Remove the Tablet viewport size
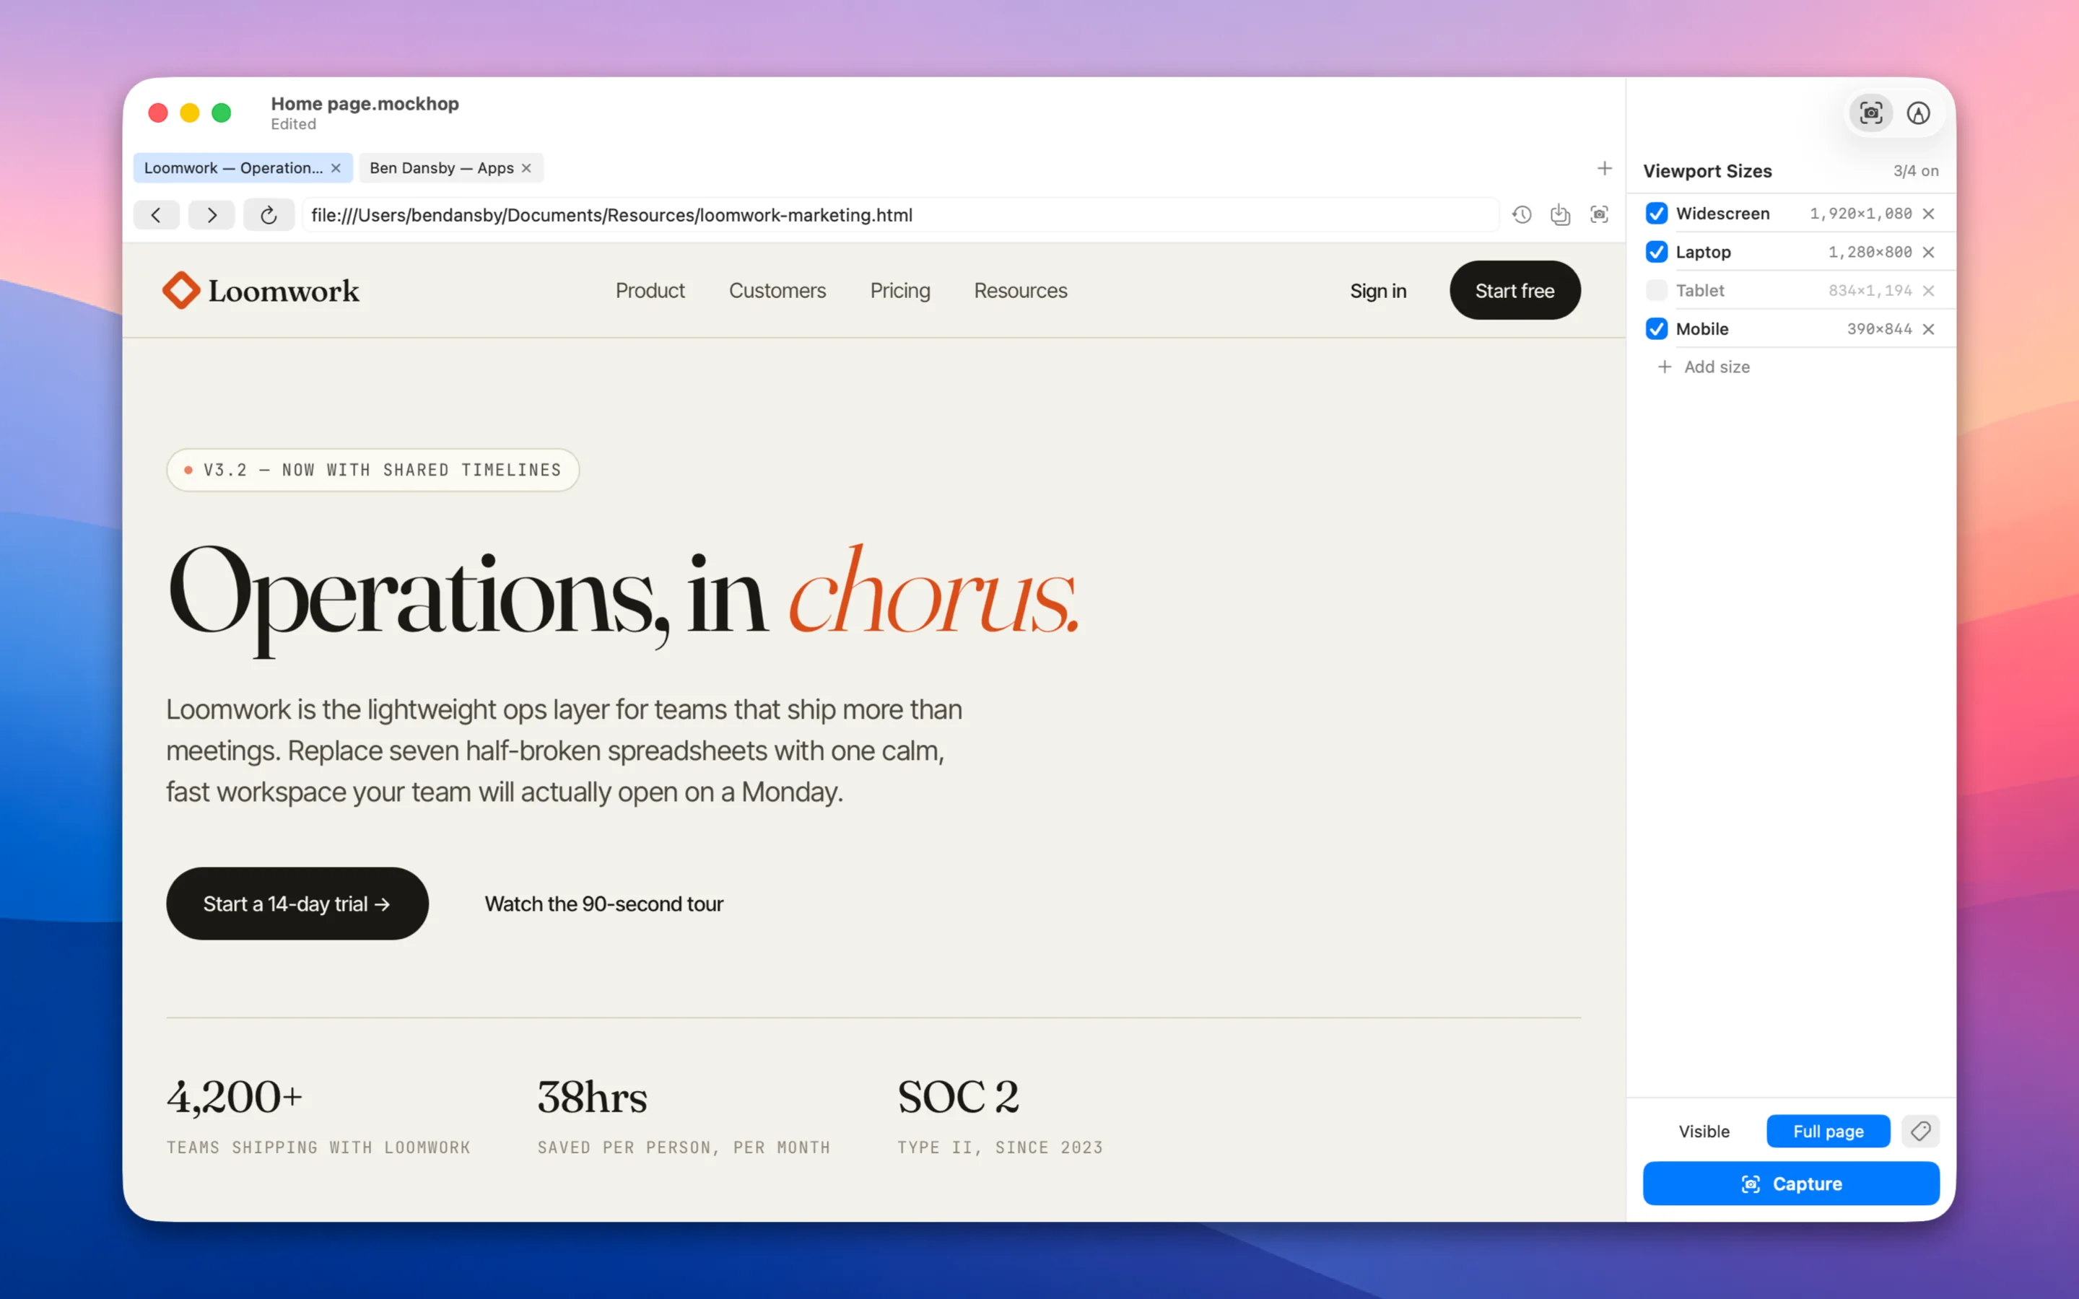This screenshot has width=2079, height=1299. (1929, 292)
